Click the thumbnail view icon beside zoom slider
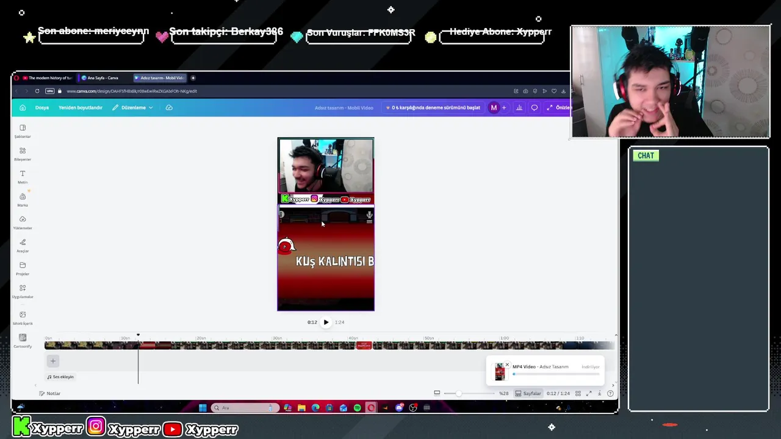 tap(437, 393)
